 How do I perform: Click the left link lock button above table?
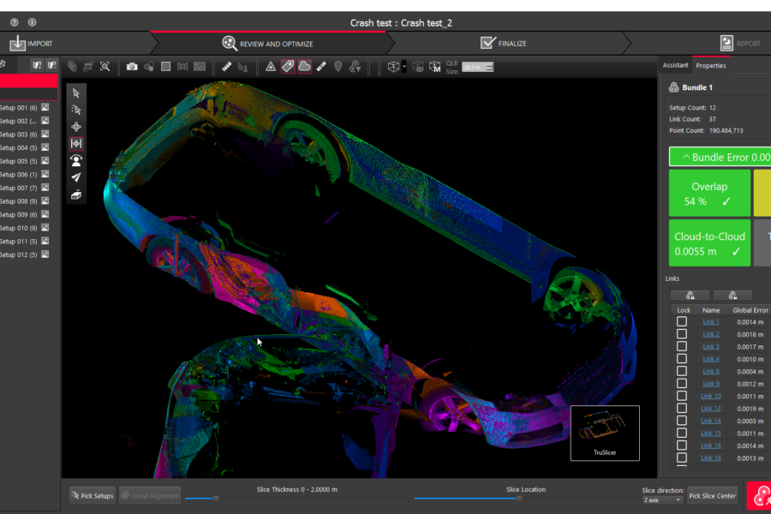(x=690, y=295)
